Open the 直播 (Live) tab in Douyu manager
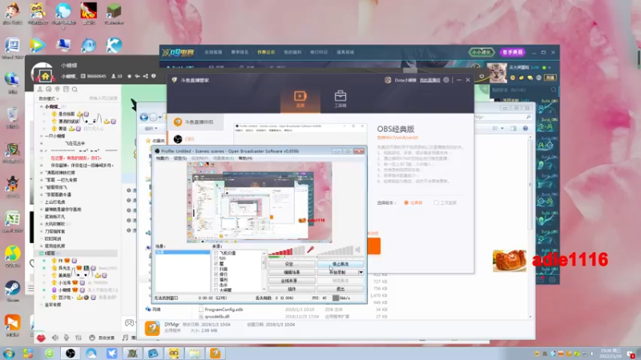641x360 pixels. (300, 99)
